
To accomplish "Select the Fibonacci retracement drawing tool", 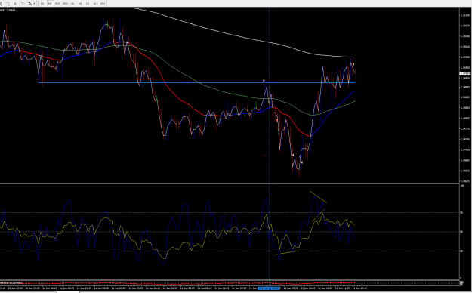I will (8, 4).
